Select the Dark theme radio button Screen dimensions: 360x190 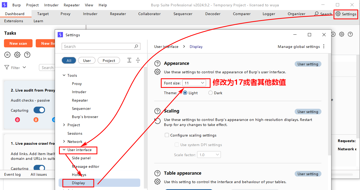point(211,93)
